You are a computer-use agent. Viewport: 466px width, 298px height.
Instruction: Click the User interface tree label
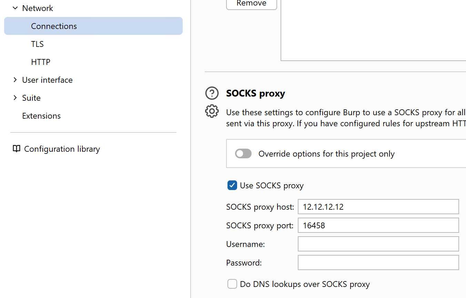(47, 80)
